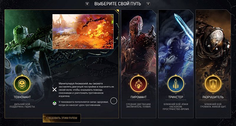Viewport: 236px width, 126px height.
Task: Choose the Трикстер class card
Action: pos(176,64)
